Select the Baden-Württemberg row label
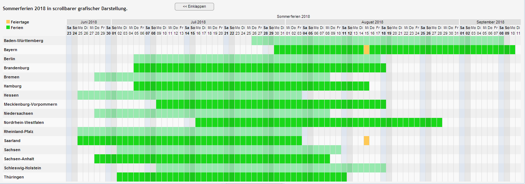 pos(24,41)
